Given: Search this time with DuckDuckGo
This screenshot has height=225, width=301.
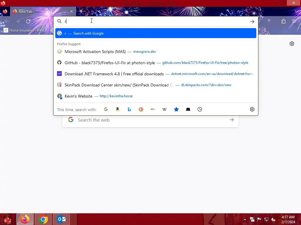Looking at the screenshot, I should (x=141, y=109).
